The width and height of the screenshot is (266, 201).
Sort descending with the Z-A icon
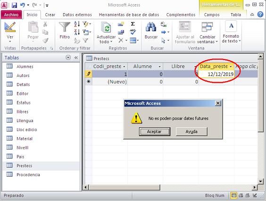tap(77, 32)
